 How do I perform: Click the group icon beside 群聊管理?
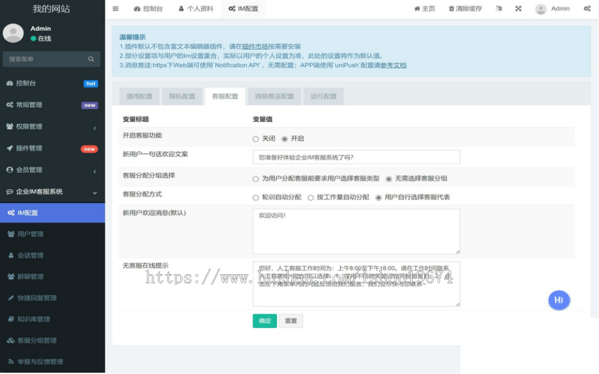[11, 277]
